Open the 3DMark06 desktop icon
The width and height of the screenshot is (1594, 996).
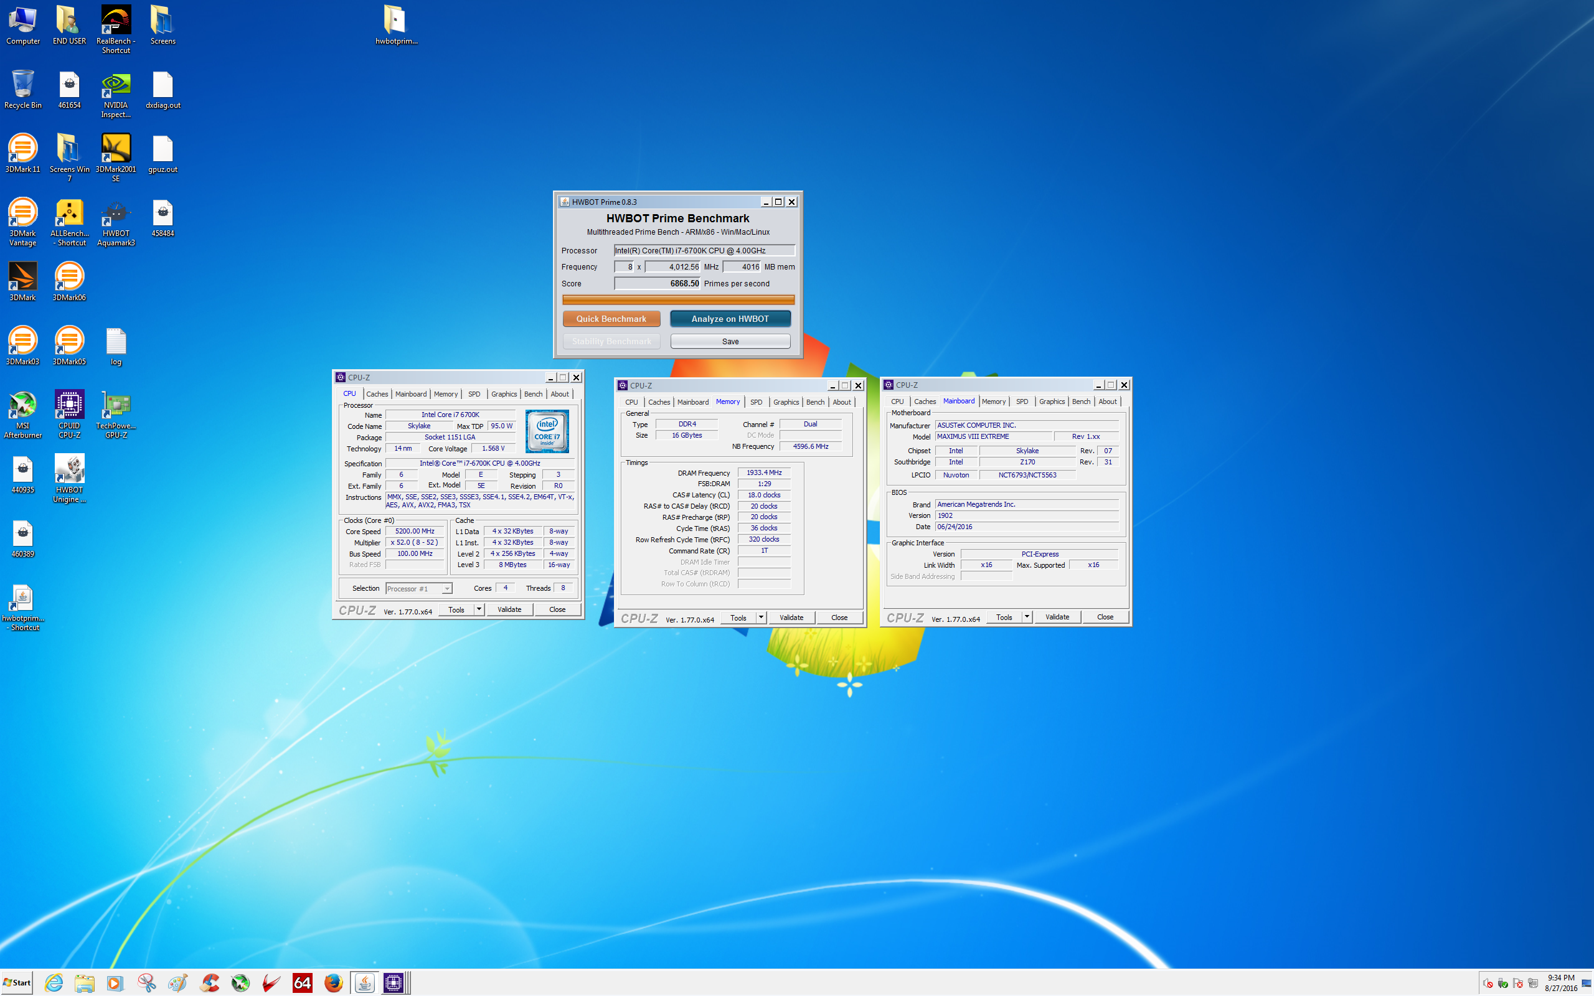click(69, 281)
